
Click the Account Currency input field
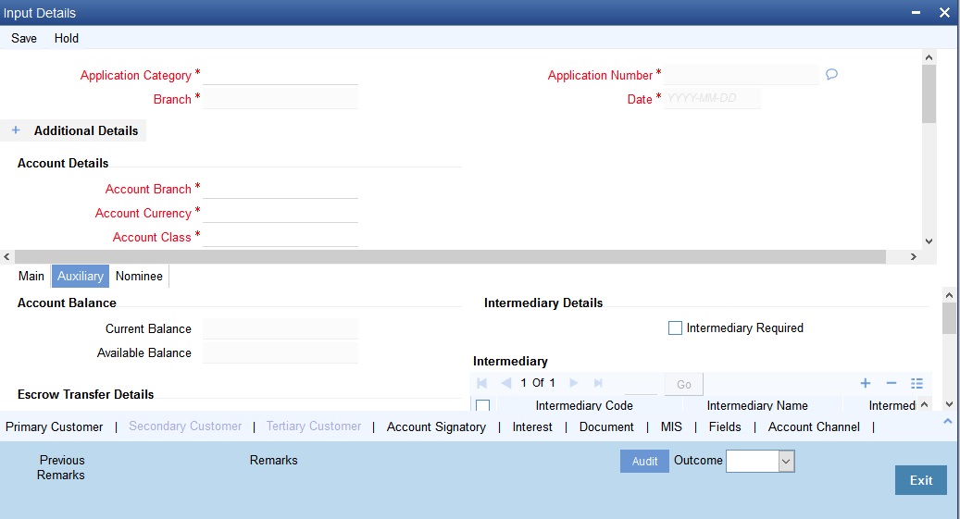pos(281,212)
